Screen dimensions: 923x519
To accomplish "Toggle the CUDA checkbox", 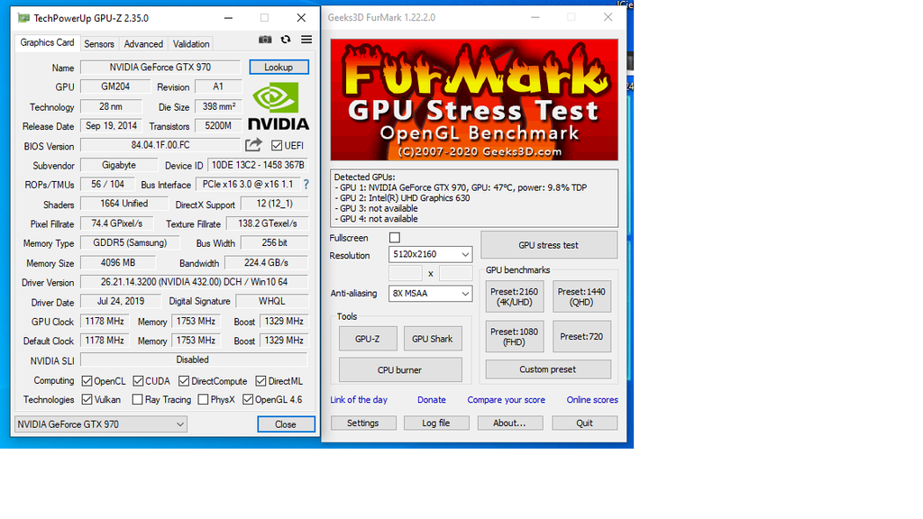I will point(138,381).
